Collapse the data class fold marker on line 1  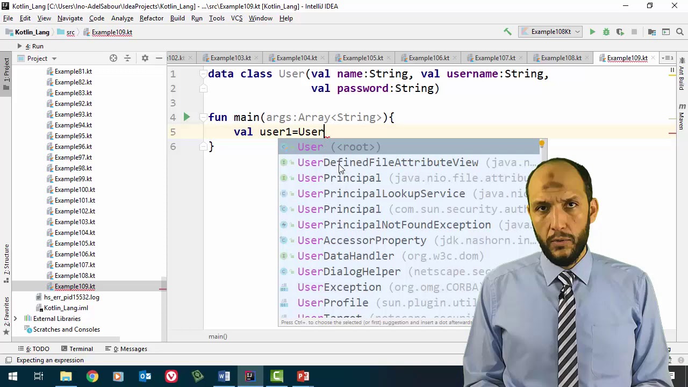(x=204, y=74)
